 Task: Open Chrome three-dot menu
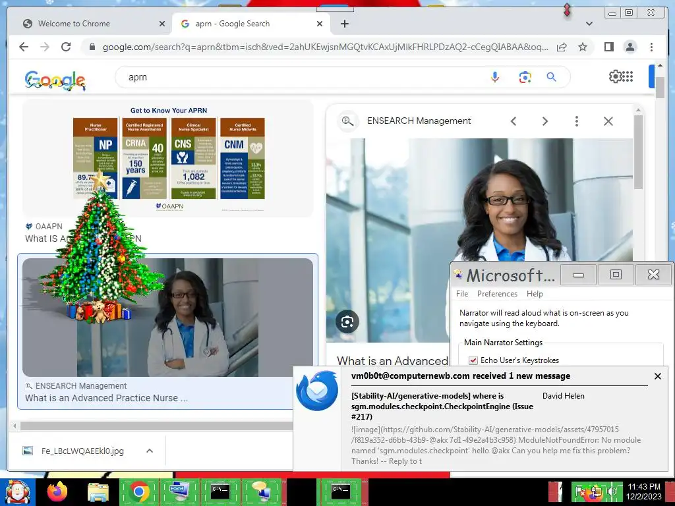[651, 47]
